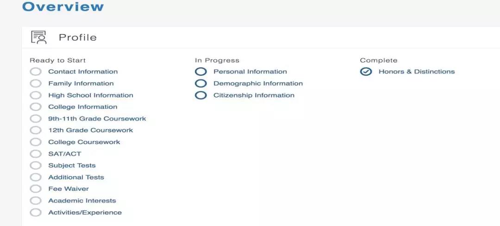Viewport: 500px width, 226px height.
Task: Click the status circle next to Contact Information
Action: 36,72
